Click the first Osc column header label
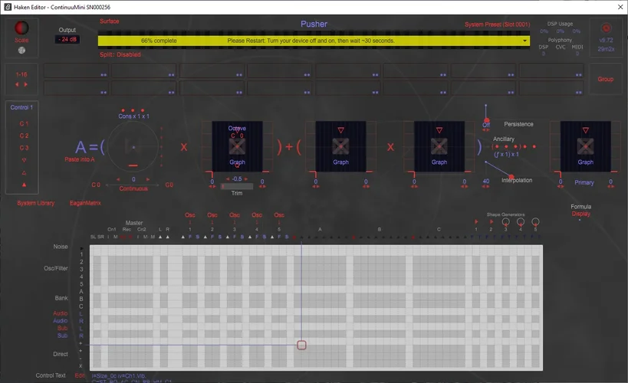The width and height of the screenshot is (628, 383). click(x=190, y=215)
